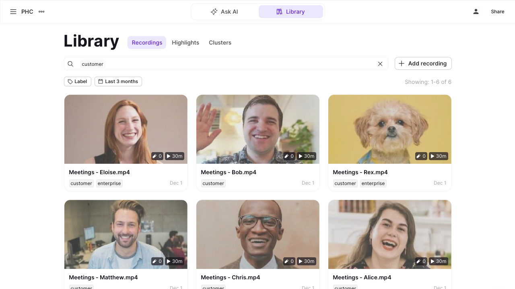Select the Library mode toggle
This screenshot has height=289, width=515.
(291, 12)
